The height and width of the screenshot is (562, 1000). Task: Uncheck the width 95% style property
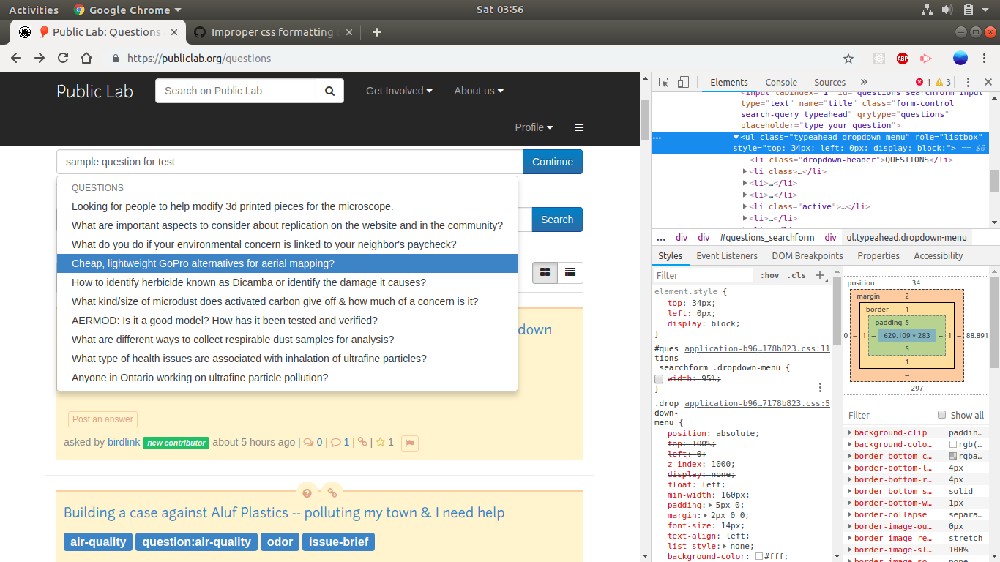[658, 378]
